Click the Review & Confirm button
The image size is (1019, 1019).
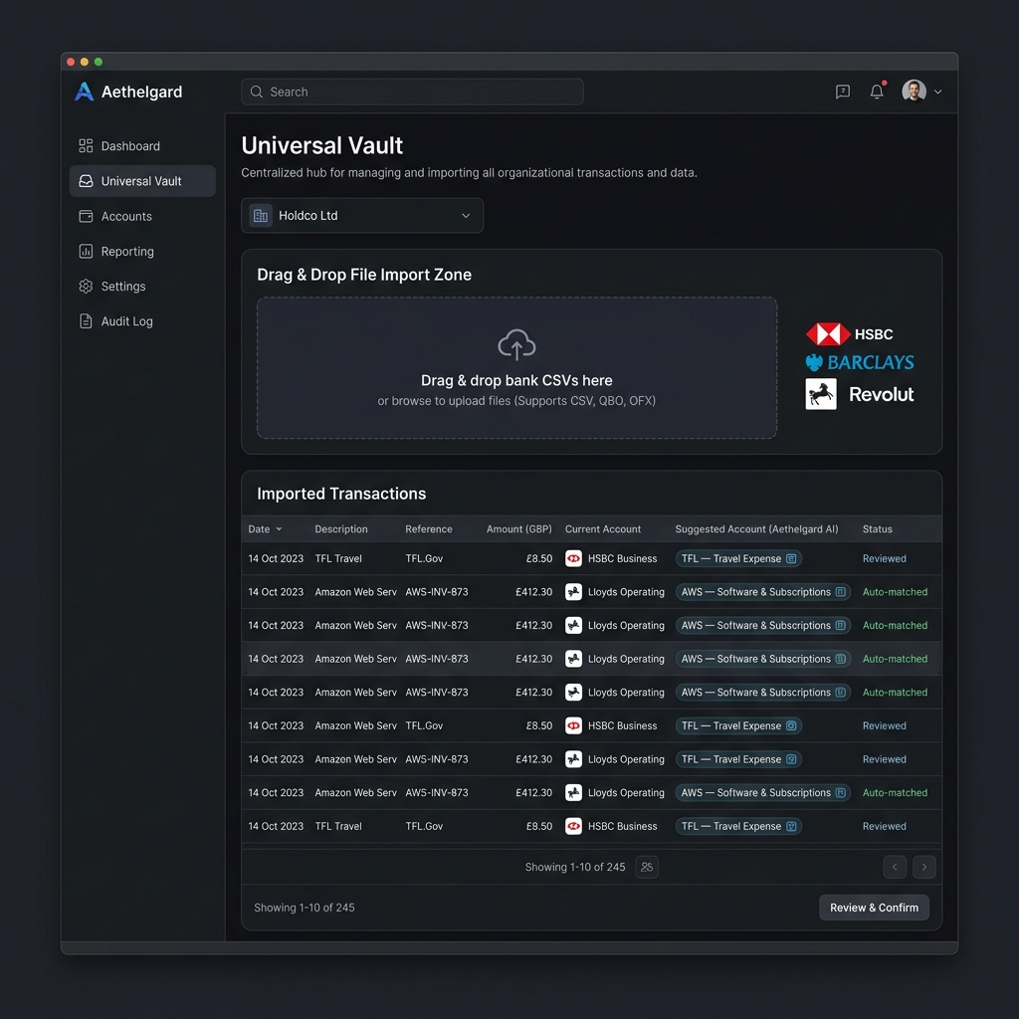tap(874, 908)
